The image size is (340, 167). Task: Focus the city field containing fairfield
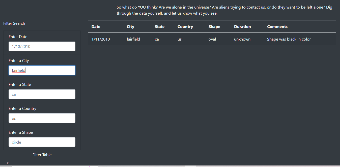(42, 70)
